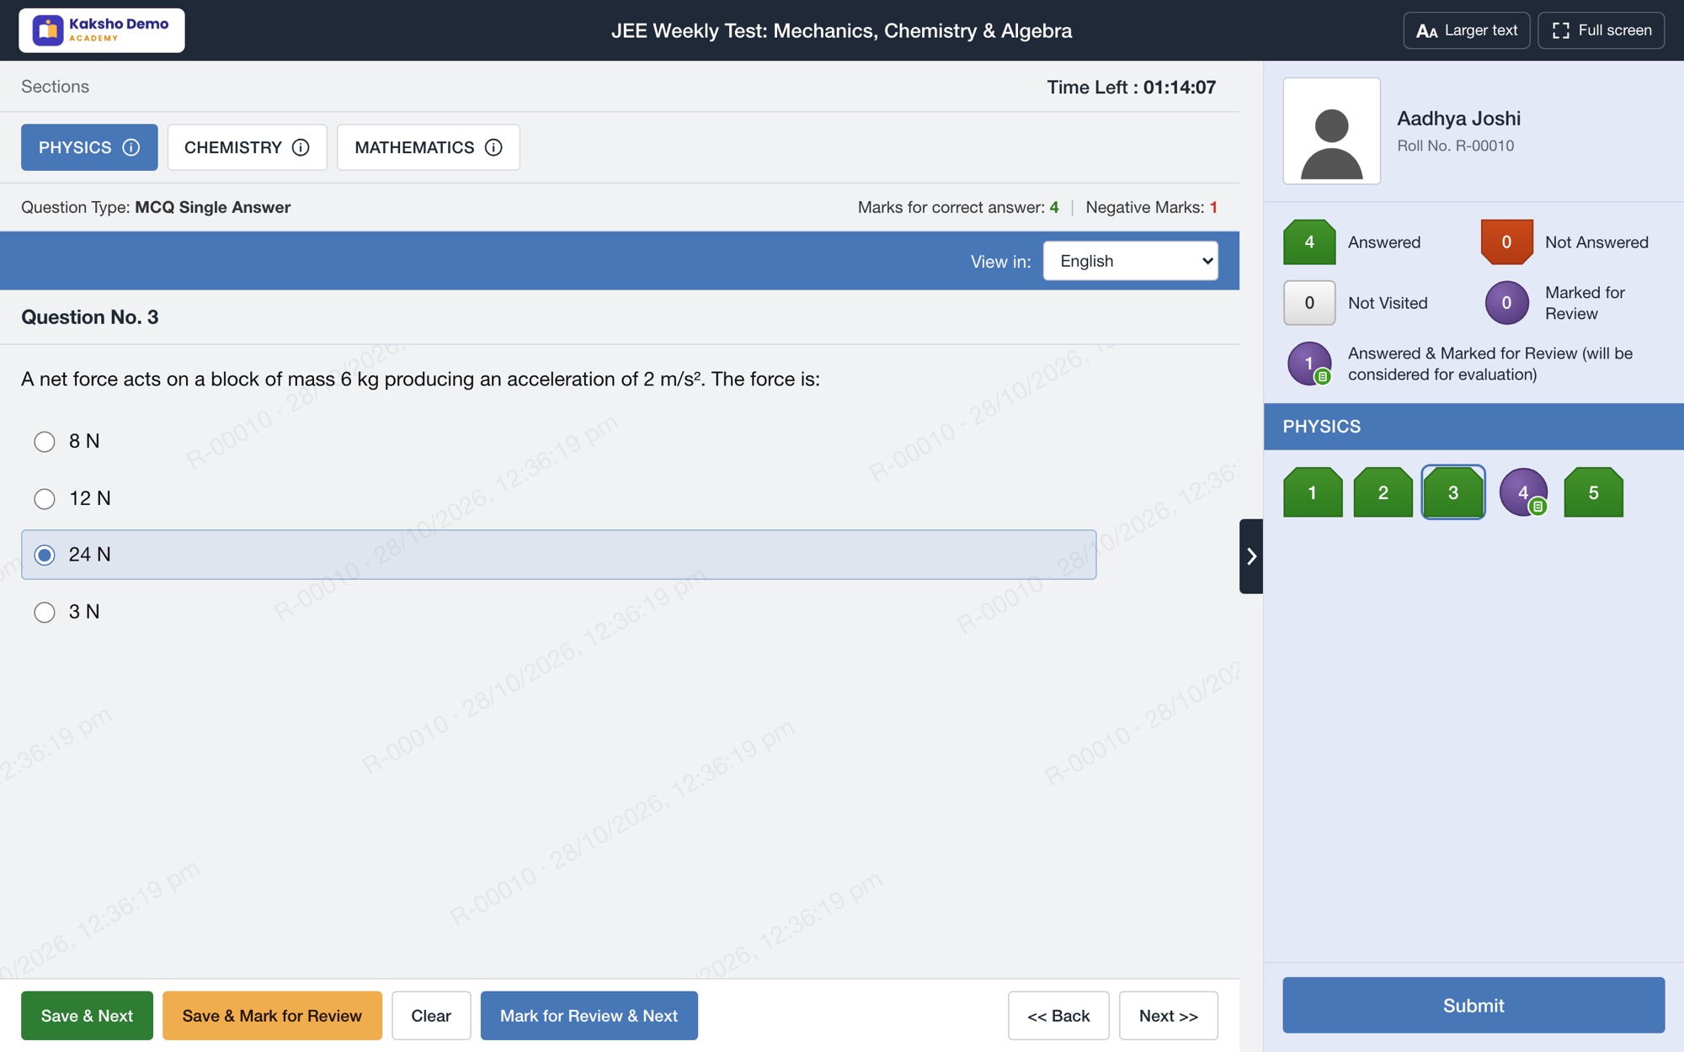Image resolution: width=1684 pixels, height=1052 pixels.
Task: Click Save & Next button
Action: tap(87, 1016)
